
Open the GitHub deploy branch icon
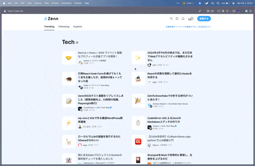[x=177, y=19]
